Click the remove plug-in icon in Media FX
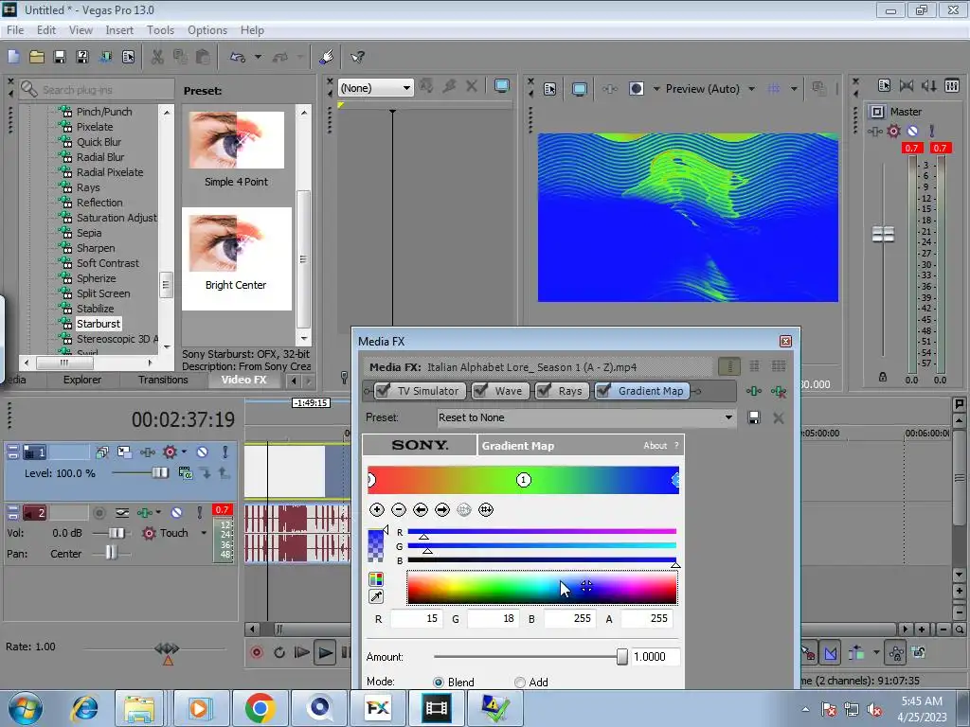This screenshot has height=727, width=970. click(x=779, y=391)
